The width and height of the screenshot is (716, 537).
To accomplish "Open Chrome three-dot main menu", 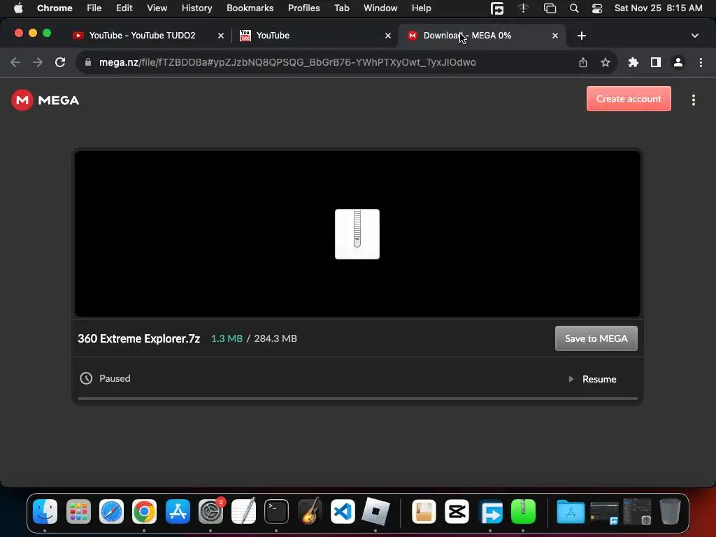I will (701, 62).
